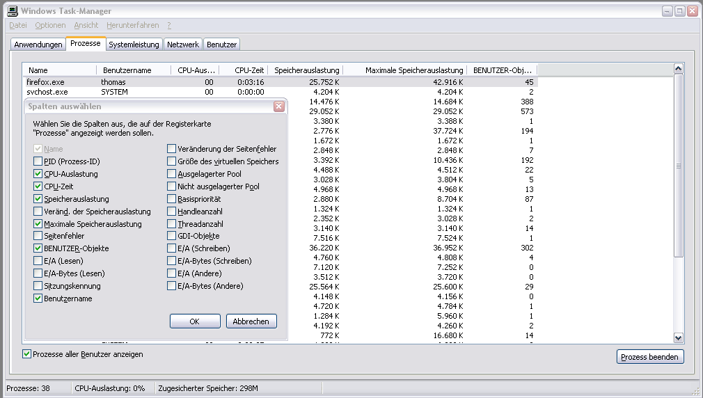This screenshot has width=703, height=398.
Task: Sort by the Speicherauslastung column header
Action: [x=306, y=70]
